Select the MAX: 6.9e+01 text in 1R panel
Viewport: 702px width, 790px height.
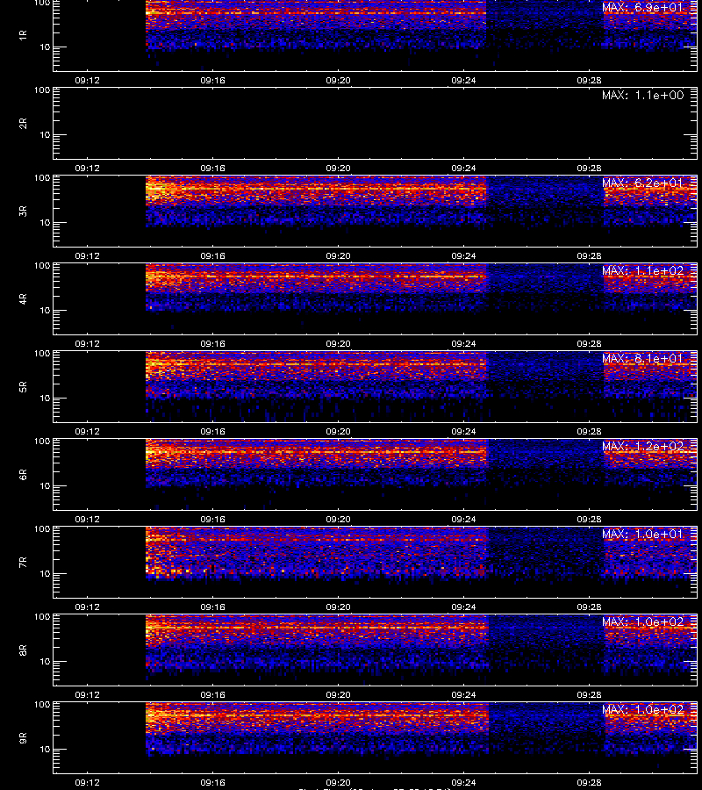tap(642, 8)
